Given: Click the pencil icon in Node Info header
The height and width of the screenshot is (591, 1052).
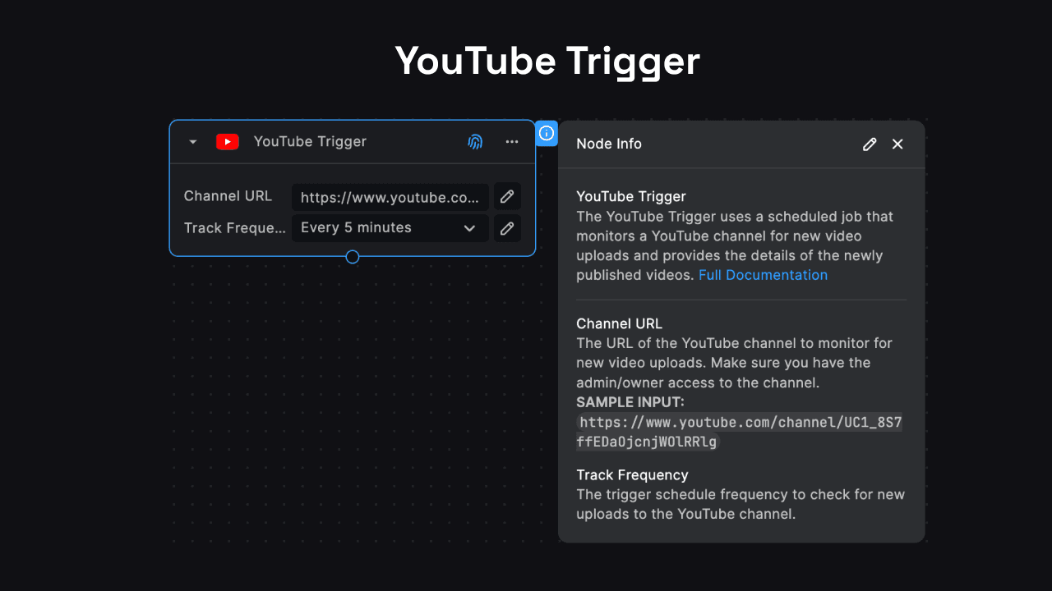Looking at the screenshot, I should [x=870, y=144].
